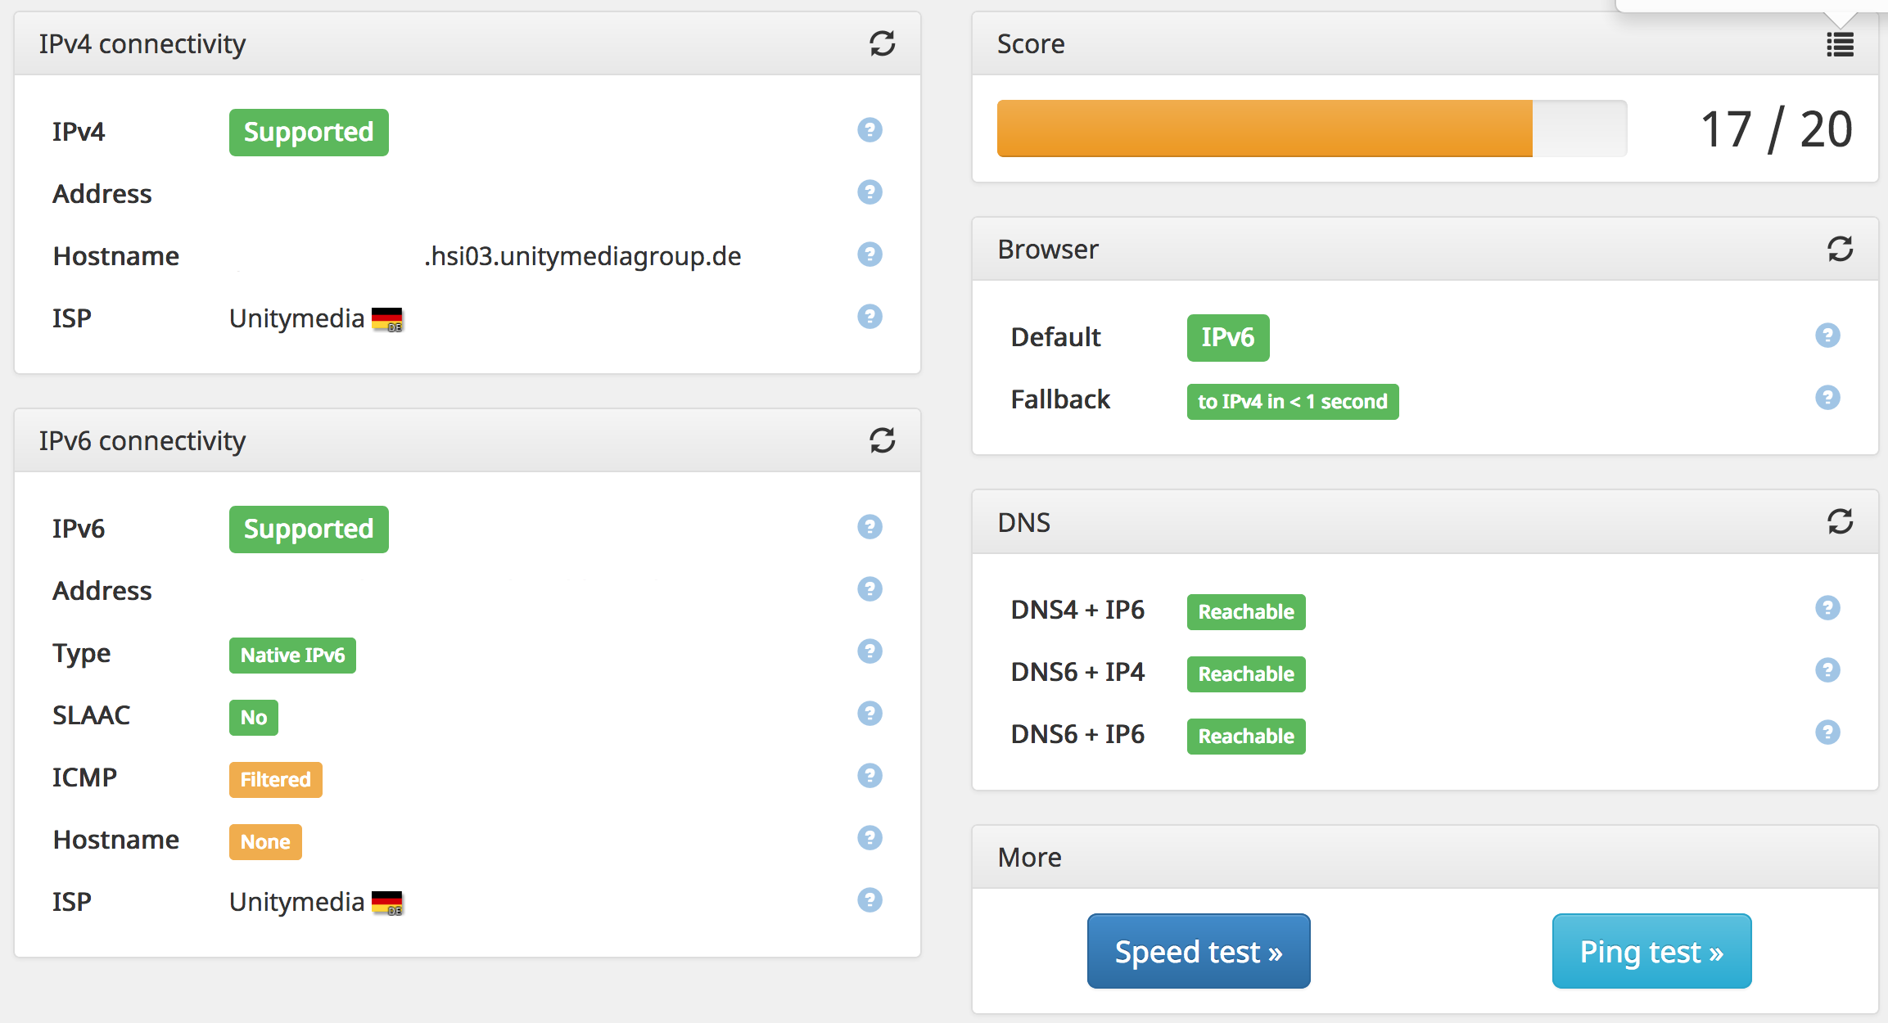The width and height of the screenshot is (1888, 1023).
Task: Refresh the IPv6 connectivity panel
Action: tap(882, 440)
